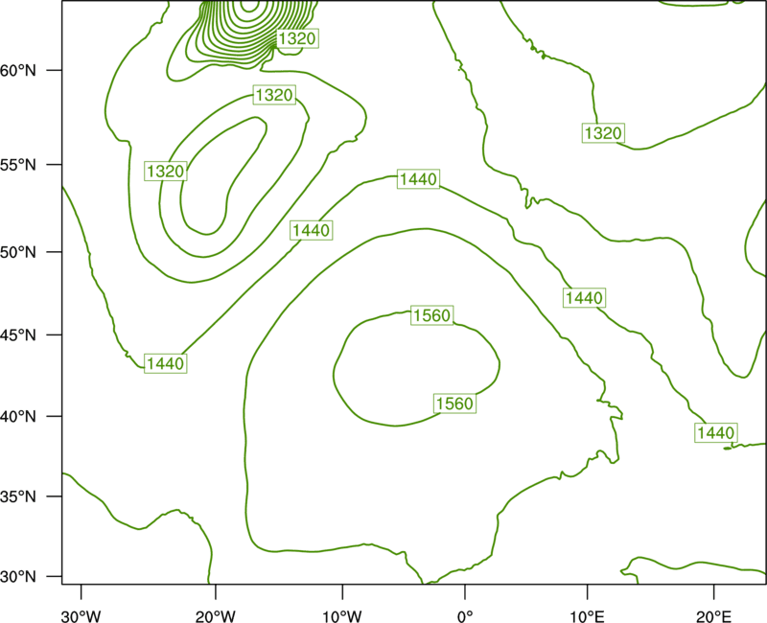Click the 30°W longitude axis label
This screenshot has height=623, width=767.
point(81,616)
